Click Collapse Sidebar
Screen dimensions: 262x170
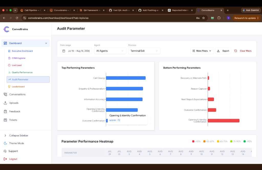click(x=18, y=135)
